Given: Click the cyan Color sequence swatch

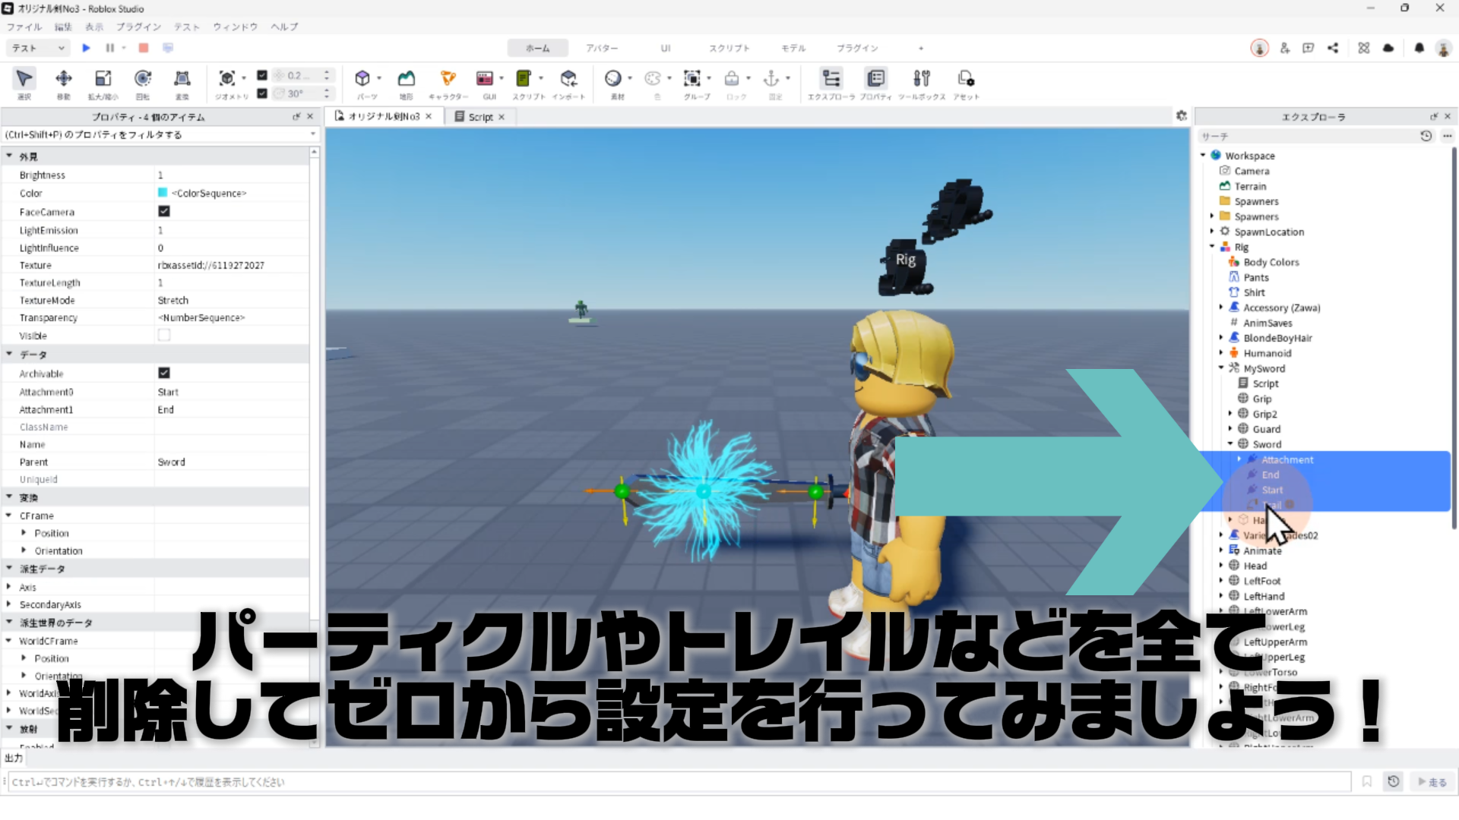Looking at the screenshot, I should (x=163, y=193).
